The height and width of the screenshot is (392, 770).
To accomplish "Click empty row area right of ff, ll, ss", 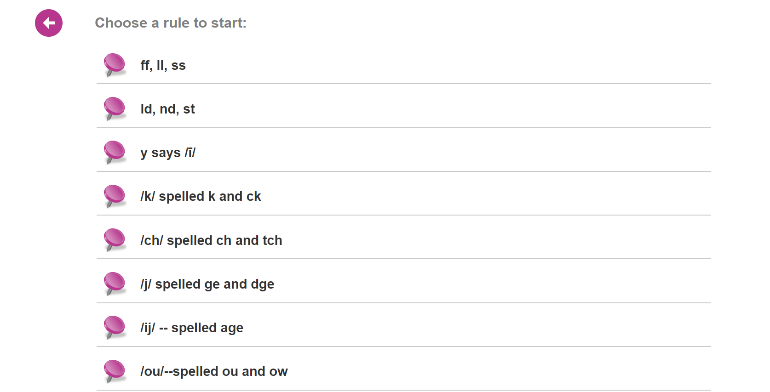I will pos(460,66).
